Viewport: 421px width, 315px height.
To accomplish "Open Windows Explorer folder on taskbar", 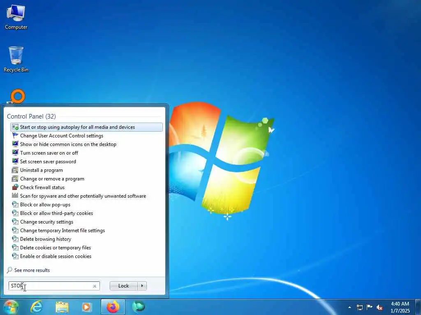I will tap(62, 307).
